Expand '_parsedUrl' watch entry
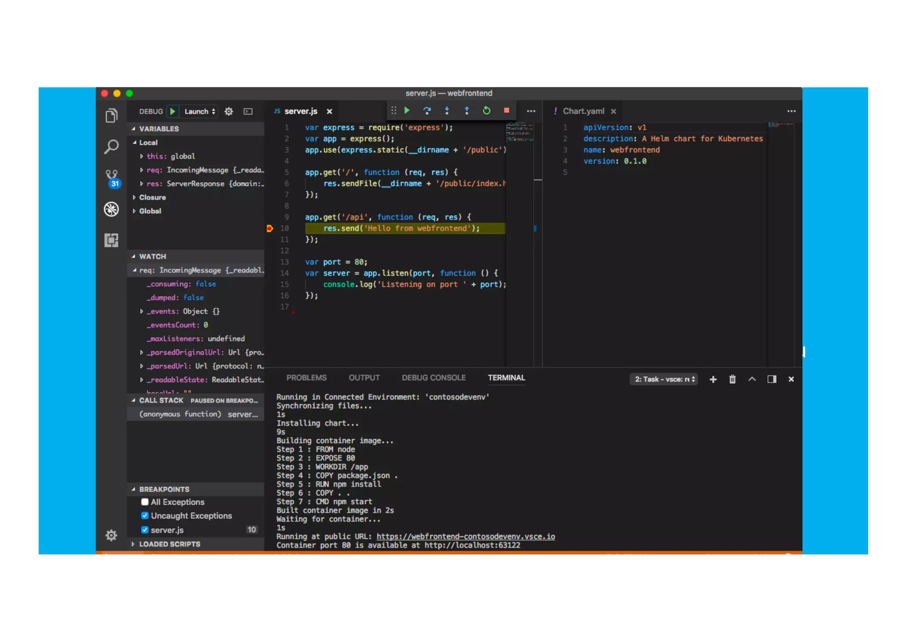The height and width of the screenshot is (642, 908). (141, 366)
